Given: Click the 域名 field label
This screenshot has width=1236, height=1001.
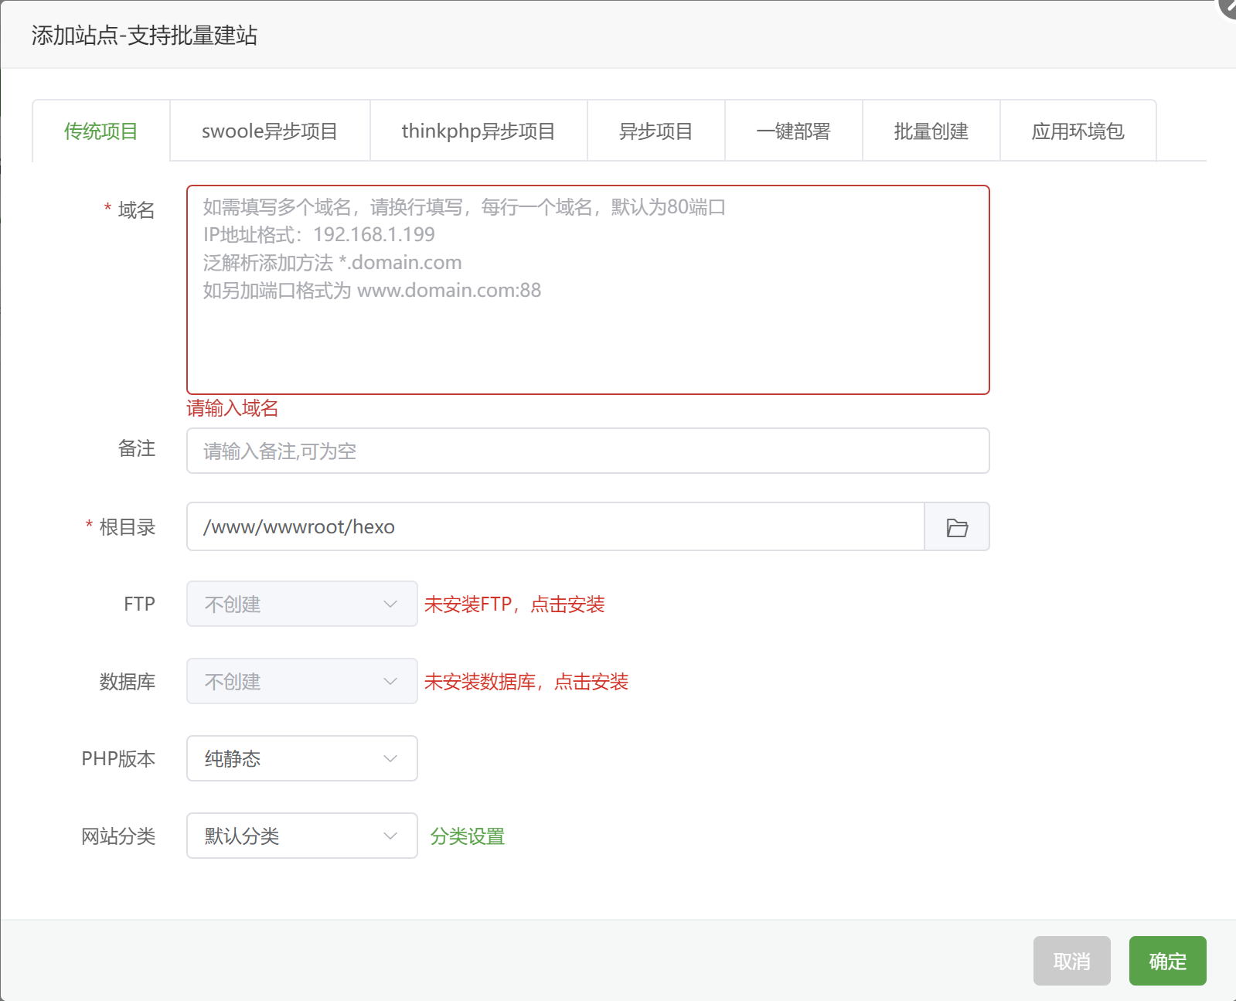Looking at the screenshot, I should tap(137, 210).
